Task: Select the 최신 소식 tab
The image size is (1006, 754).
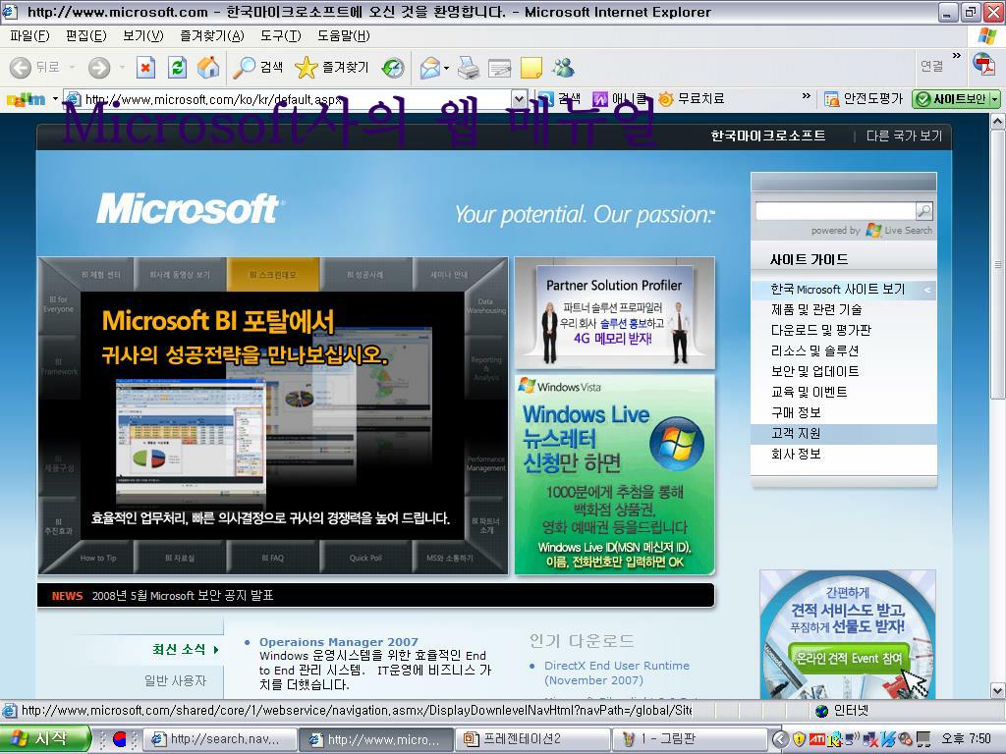Action: (186, 650)
